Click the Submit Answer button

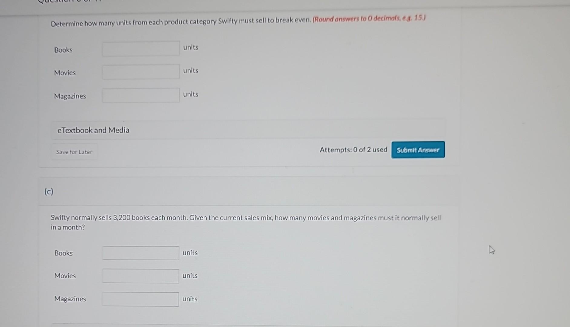(x=418, y=150)
